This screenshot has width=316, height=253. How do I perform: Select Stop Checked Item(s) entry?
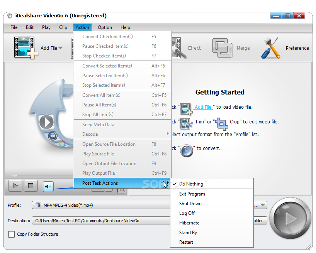click(x=122, y=56)
